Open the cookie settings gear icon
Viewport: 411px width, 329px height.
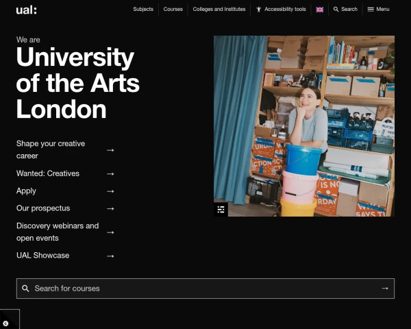(x=6, y=323)
